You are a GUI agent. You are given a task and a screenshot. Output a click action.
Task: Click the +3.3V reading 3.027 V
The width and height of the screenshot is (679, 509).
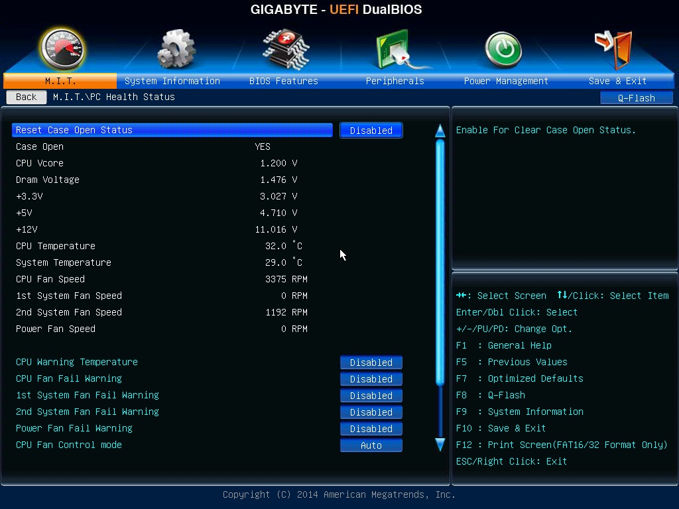tap(278, 196)
